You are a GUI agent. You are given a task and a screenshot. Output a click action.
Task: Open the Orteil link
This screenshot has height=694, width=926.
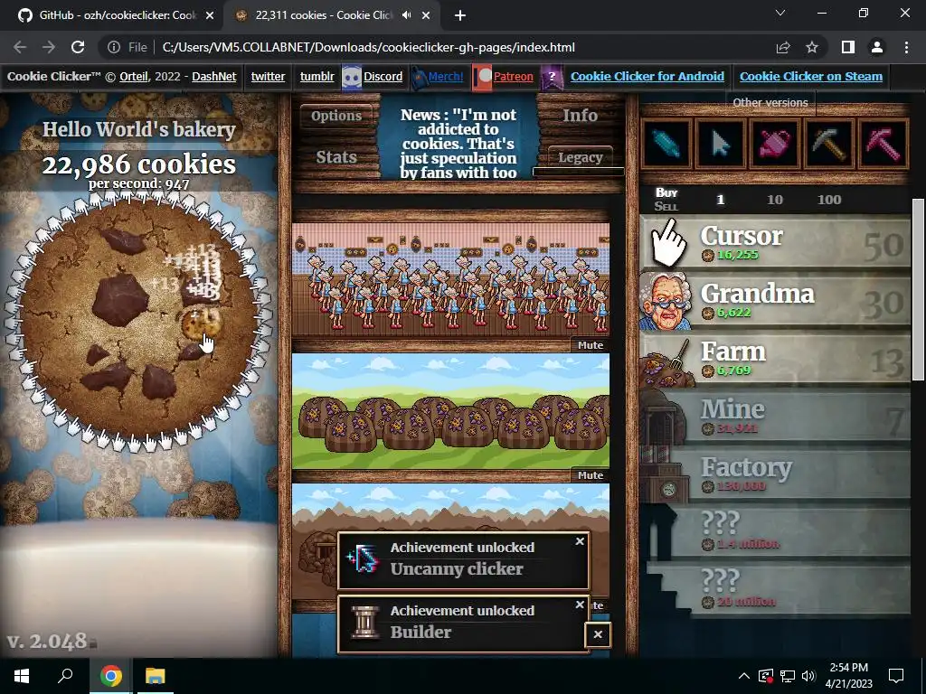click(x=134, y=76)
